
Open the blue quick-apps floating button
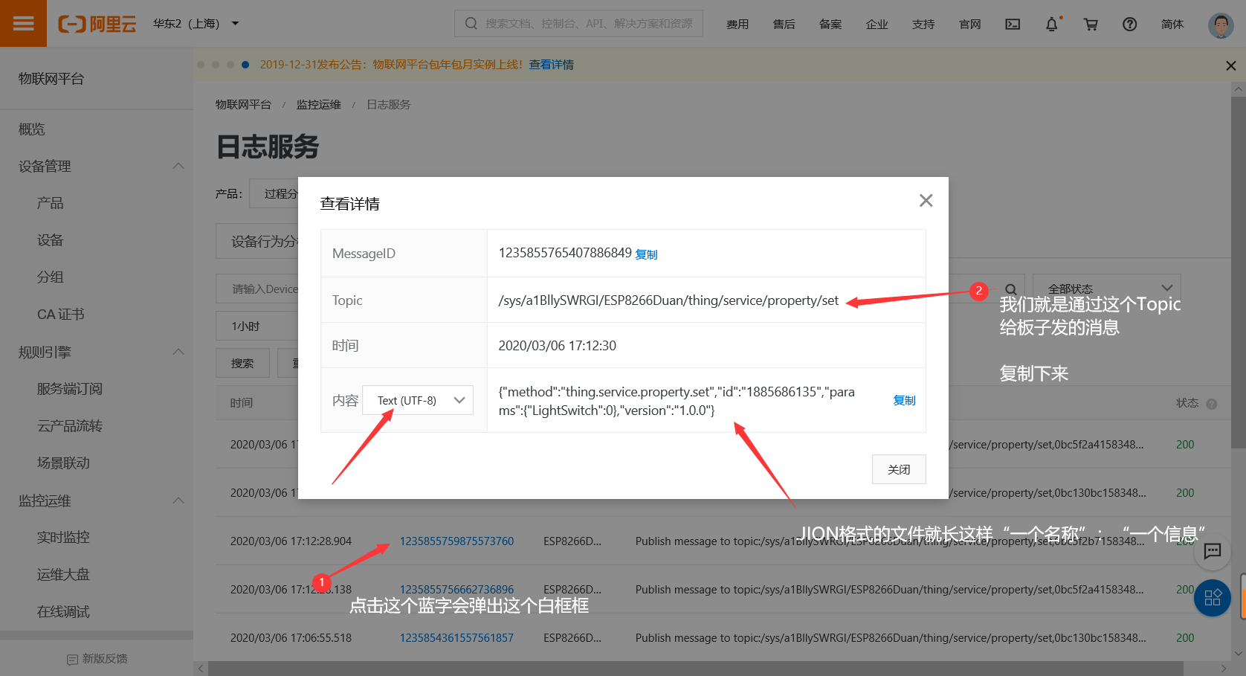click(x=1213, y=597)
